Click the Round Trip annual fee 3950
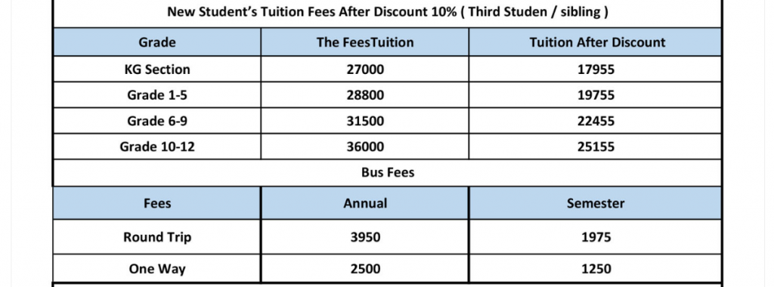Image resolution: width=774 pixels, height=287 pixels. click(x=365, y=237)
